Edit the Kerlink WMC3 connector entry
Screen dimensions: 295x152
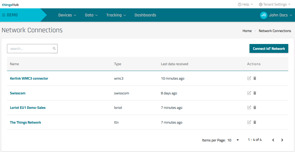tap(249, 78)
